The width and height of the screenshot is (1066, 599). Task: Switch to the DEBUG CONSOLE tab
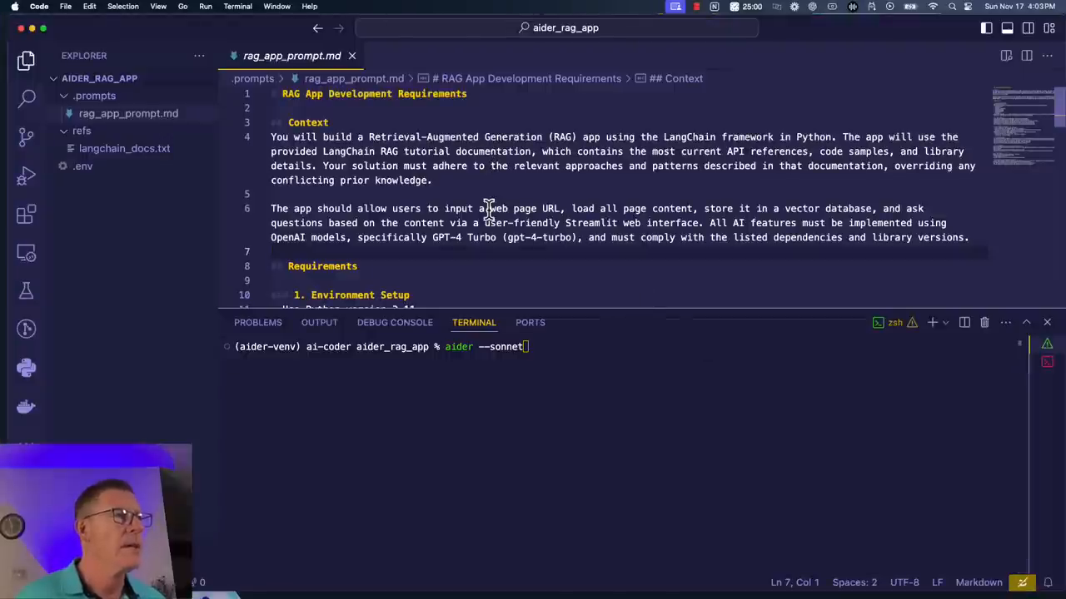click(395, 322)
